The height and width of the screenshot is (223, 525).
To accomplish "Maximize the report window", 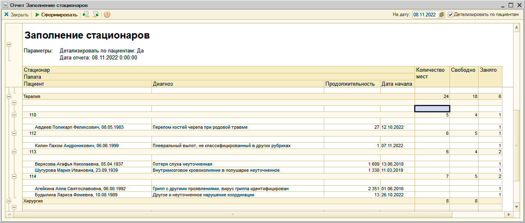I will point(511,5).
